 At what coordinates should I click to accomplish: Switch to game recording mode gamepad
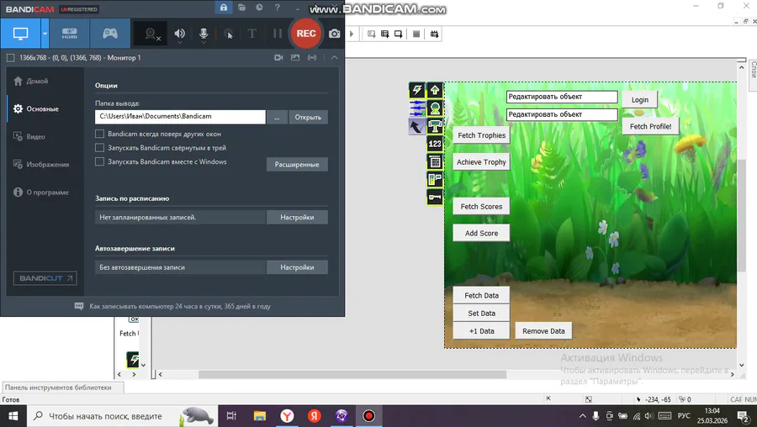tap(110, 34)
